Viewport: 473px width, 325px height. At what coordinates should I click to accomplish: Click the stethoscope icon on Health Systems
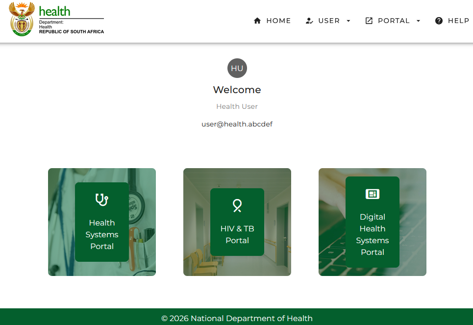pyautogui.click(x=102, y=200)
